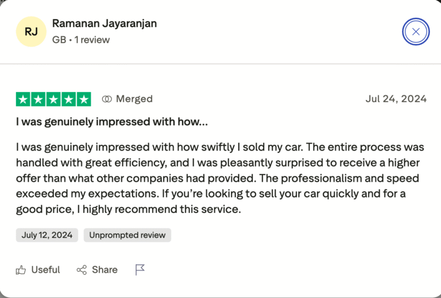
Task: Click the Merged label
Action: [134, 99]
